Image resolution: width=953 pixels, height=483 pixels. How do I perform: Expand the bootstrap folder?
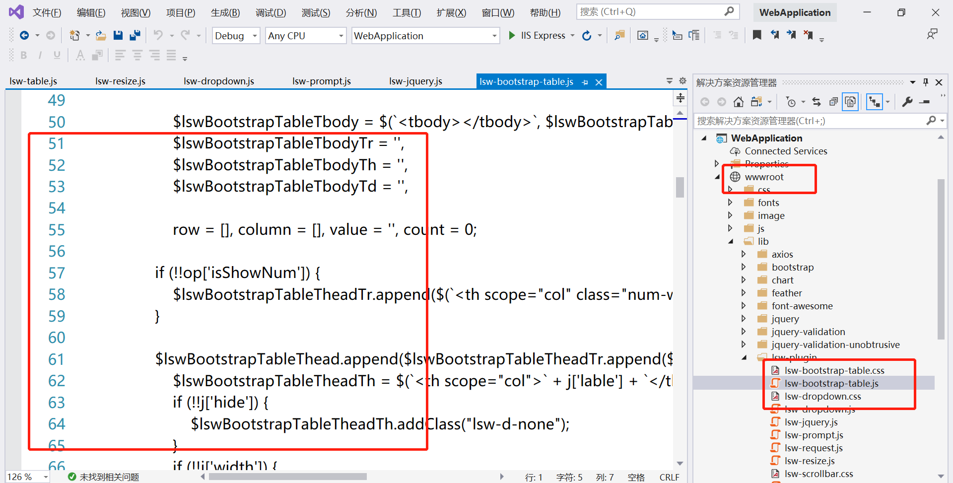(744, 267)
